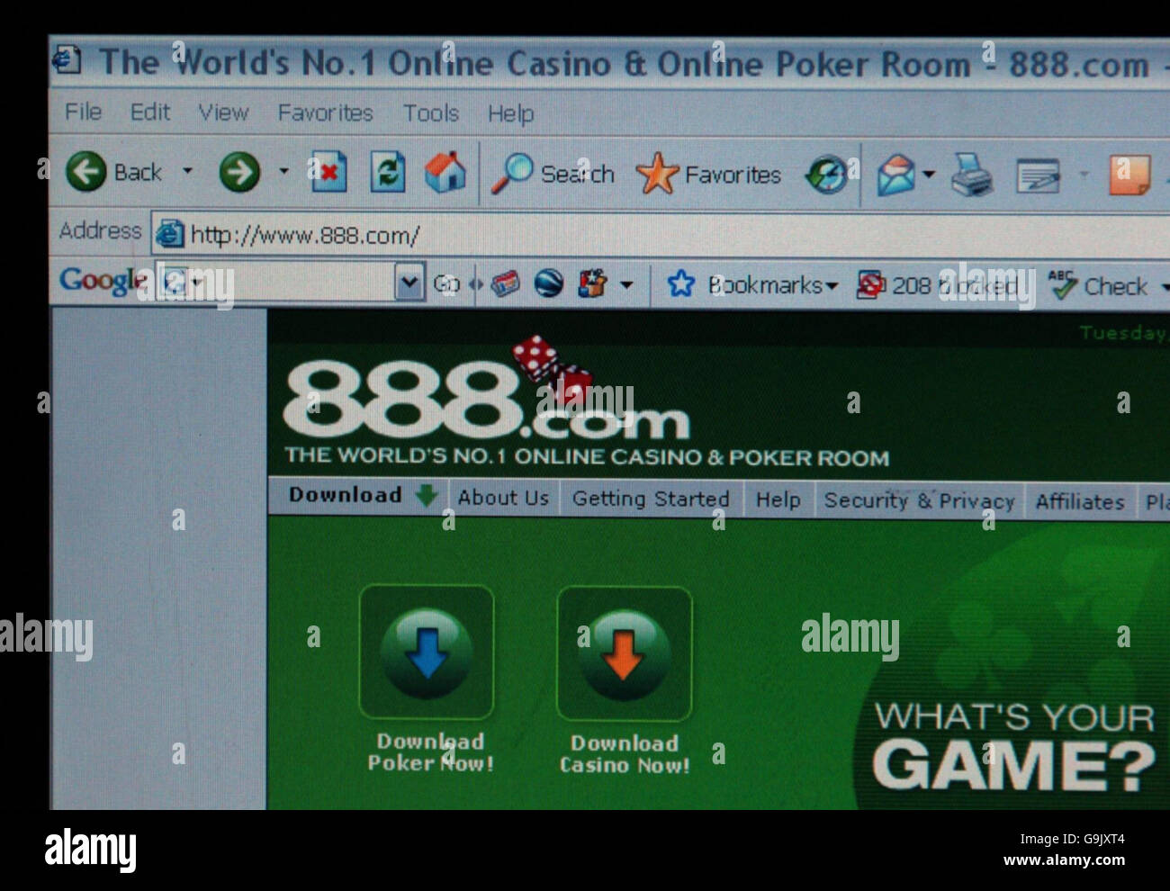Click the Back arrow button
Screen dimensions: 1170x891
[86, 171]
